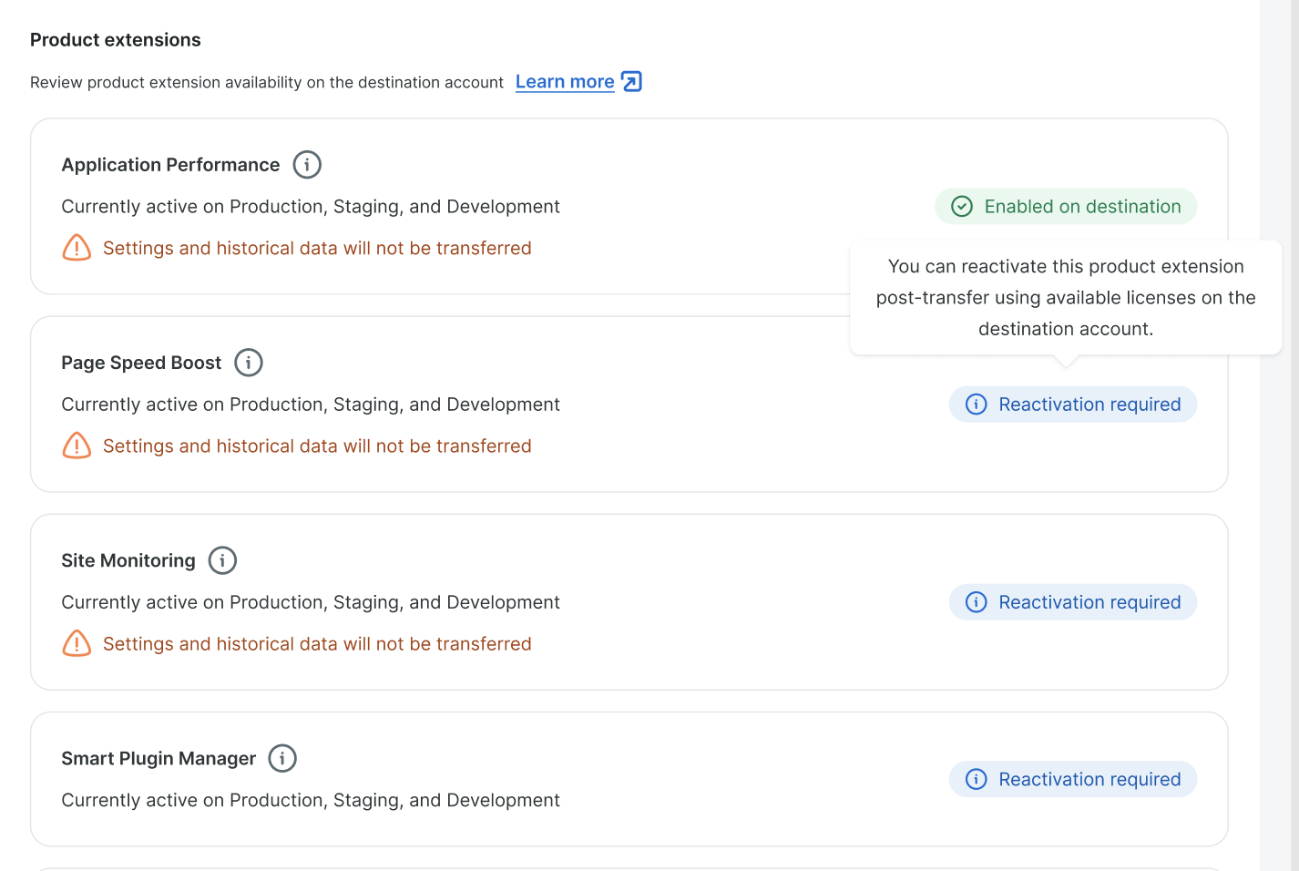Click the info icon beside Application Performance

(307, 165)
